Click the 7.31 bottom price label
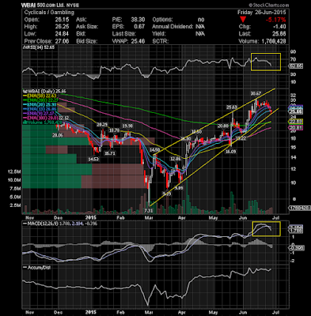This screenshot has height=316, width=311. [x=149, y=210]
